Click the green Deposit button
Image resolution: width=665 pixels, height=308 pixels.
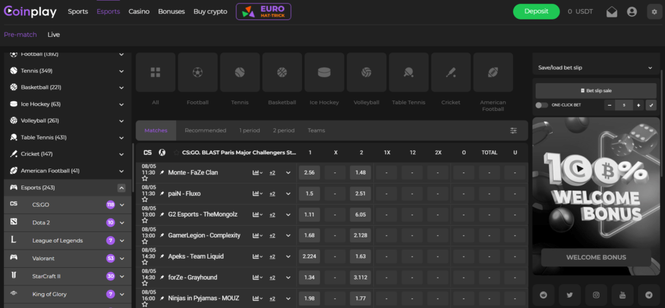536,12
